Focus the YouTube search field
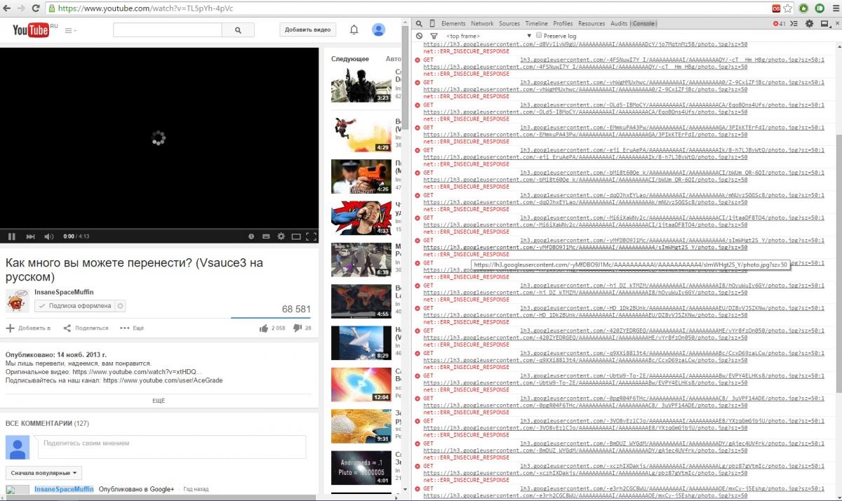Viewport: 842px width, 501px height. tap(167, 30)
